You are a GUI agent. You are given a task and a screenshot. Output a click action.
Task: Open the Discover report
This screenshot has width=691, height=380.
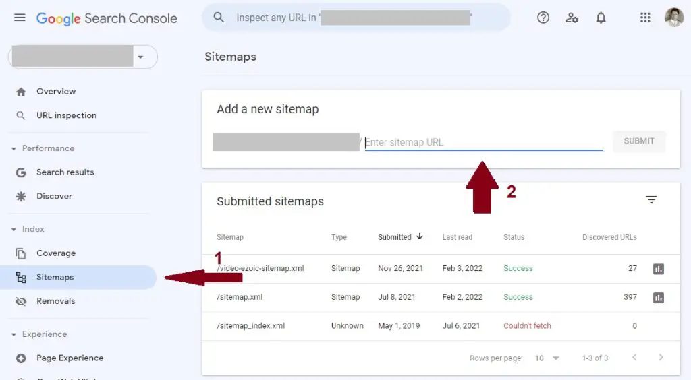click(x=54, y=196)
